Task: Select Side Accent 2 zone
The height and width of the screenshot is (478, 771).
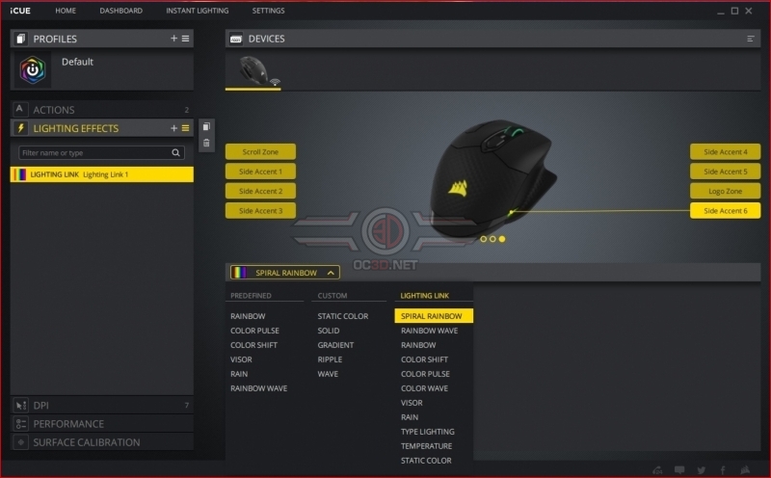Action: point(260,192)
